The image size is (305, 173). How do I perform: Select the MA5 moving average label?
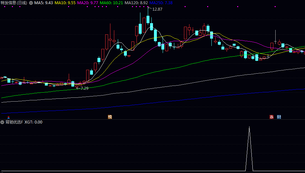[44, 3]
